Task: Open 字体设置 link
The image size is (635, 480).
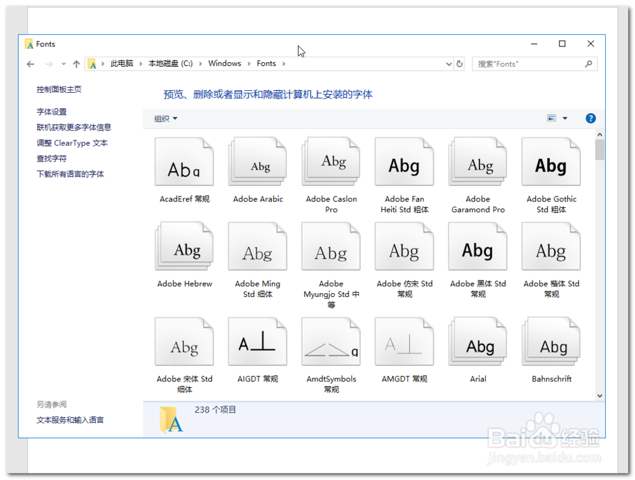Action: 51,112
